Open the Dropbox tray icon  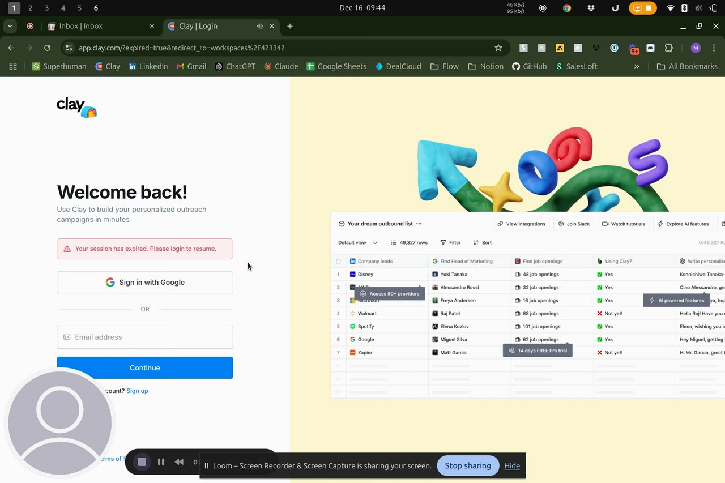[x=591, y=8]
